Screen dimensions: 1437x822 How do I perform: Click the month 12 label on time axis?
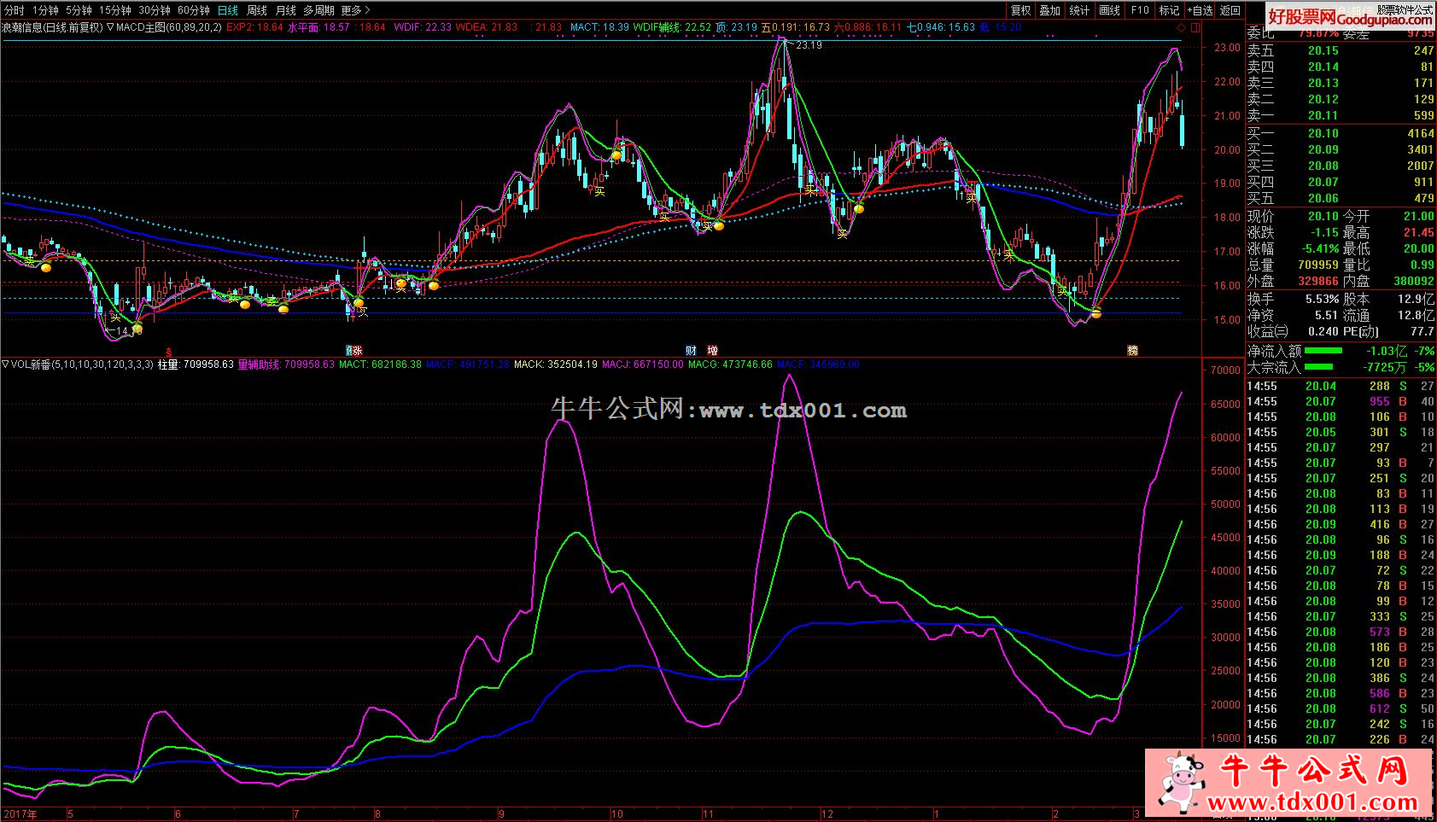[x=827, y=813]
